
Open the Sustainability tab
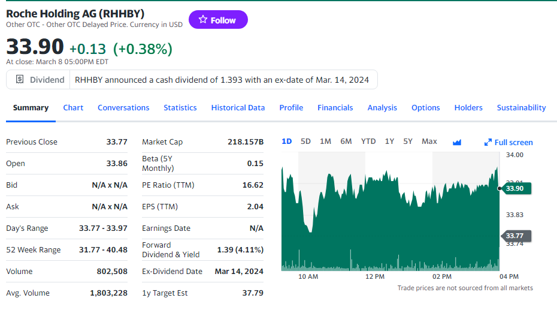522,108
